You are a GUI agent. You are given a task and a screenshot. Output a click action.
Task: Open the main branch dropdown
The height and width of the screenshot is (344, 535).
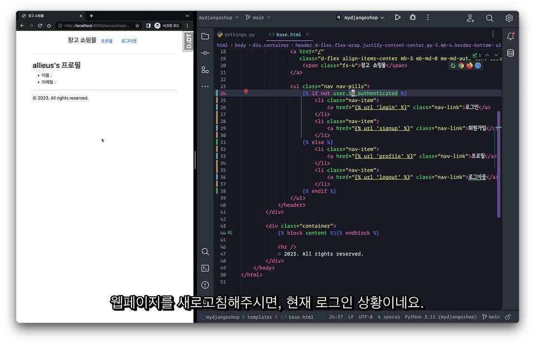(x=257, y=18)
